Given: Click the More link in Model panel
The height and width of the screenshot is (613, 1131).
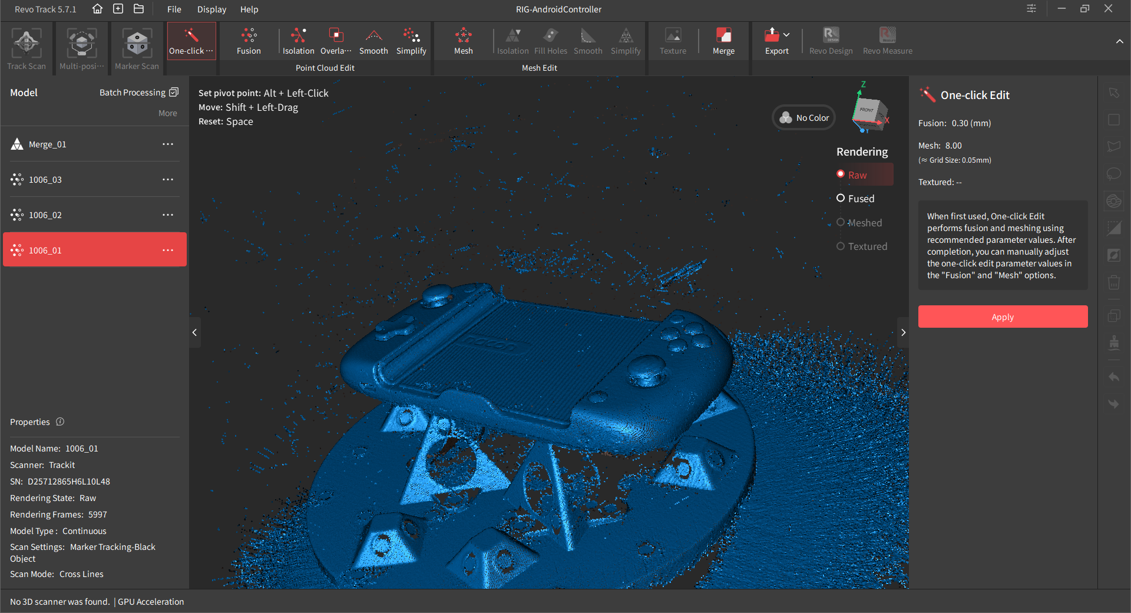Looking at the screenshot, I should 167,113.
